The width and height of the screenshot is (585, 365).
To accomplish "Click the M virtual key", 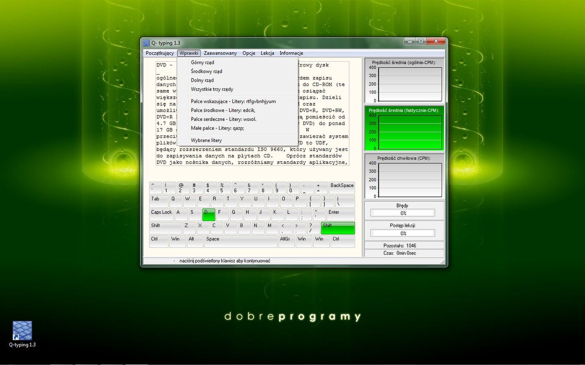I will click(x=272, y=228).
